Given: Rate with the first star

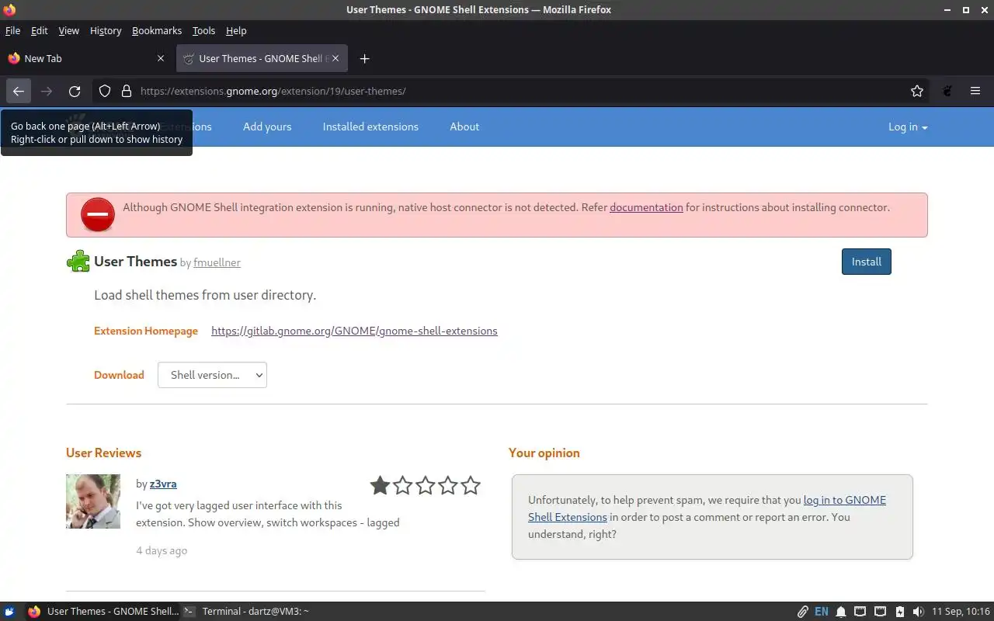Looking at the screenshot, I should coord(380,486).
